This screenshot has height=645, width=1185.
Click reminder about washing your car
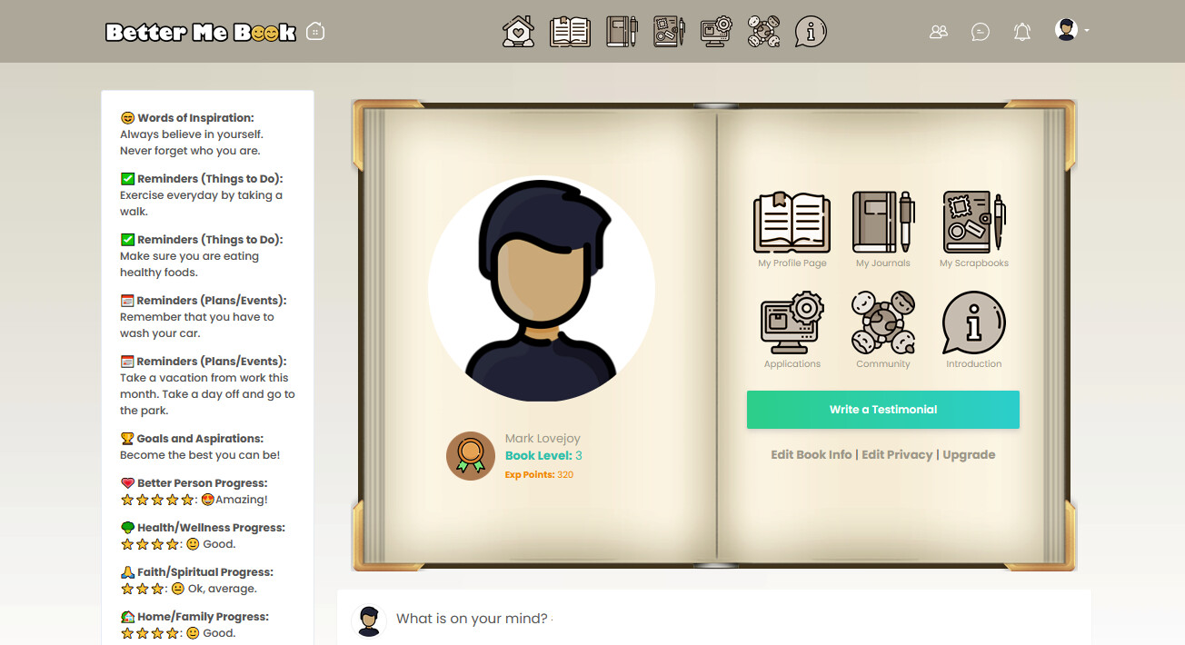[196, 325]
